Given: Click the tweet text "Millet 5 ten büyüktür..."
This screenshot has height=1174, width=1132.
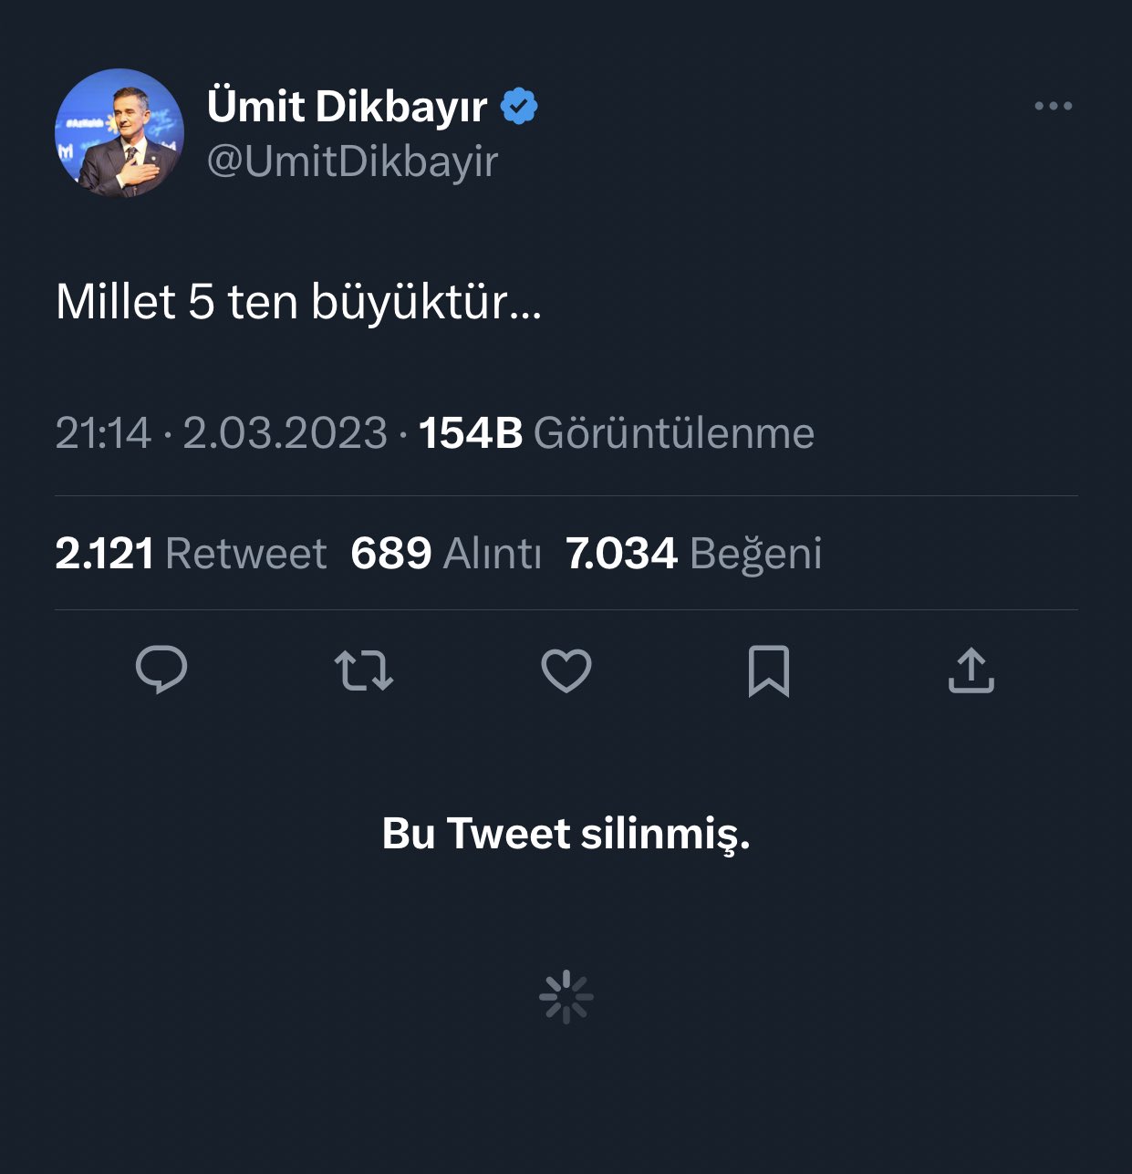Looking at the screenshot, I should pos(298,301).
